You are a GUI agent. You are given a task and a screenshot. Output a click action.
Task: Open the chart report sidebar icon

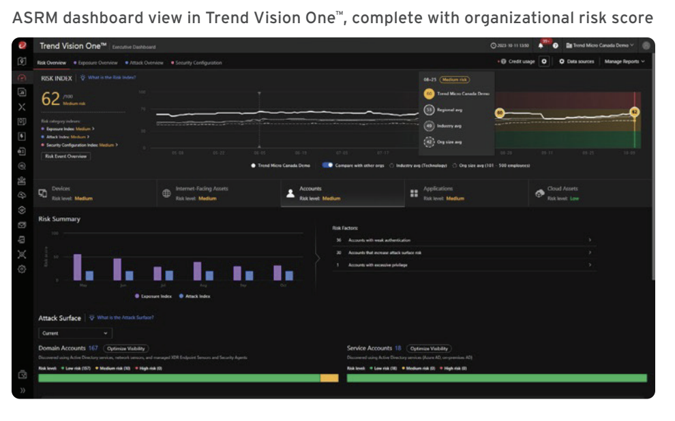(22, 92)
